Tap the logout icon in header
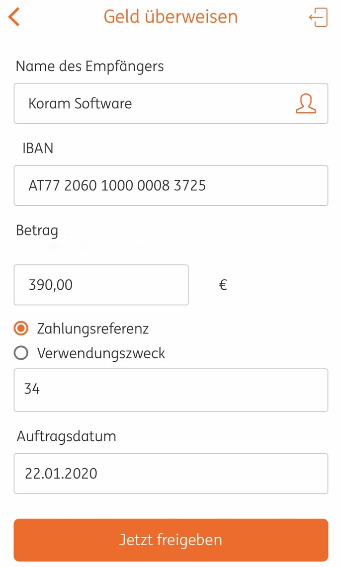Image resolution: width=342 pixels, height=567 pixels. point(319,17)
